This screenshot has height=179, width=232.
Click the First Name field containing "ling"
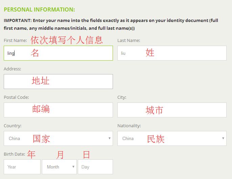coord(58,53)
